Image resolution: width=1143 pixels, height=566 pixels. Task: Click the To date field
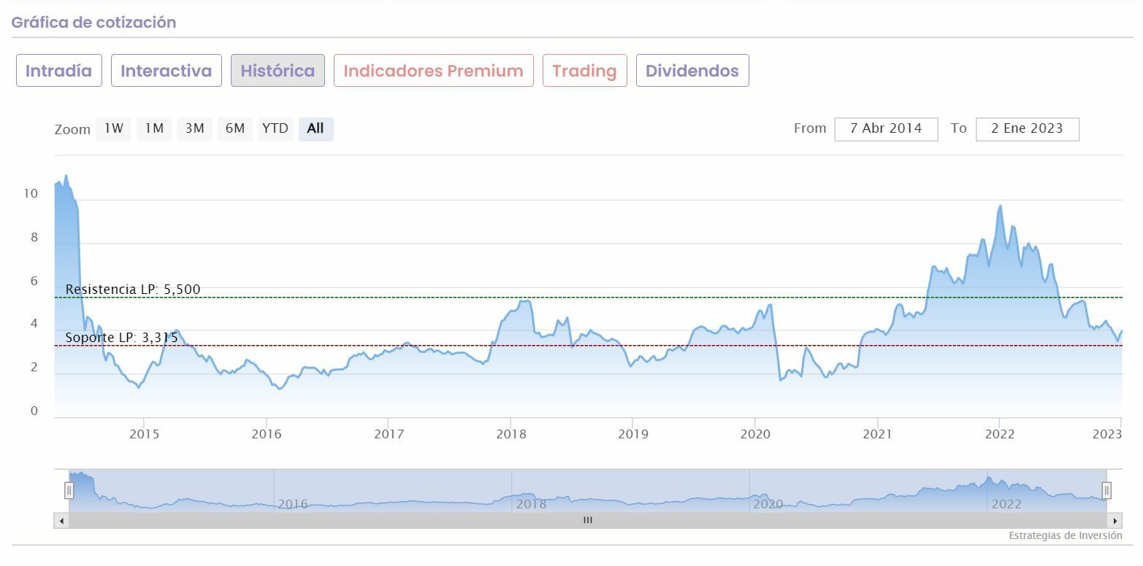(1027, 128)
